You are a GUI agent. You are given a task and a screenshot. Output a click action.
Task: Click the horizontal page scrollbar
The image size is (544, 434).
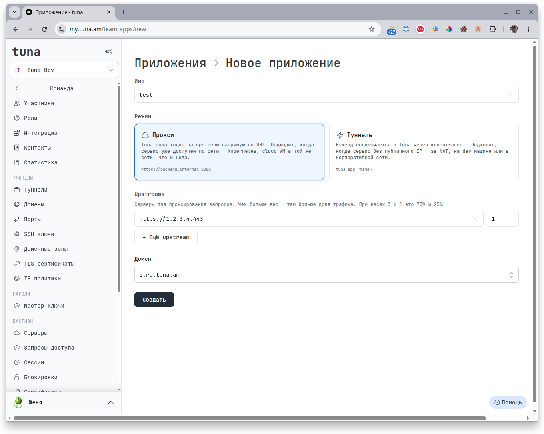[x=250, y=418]
